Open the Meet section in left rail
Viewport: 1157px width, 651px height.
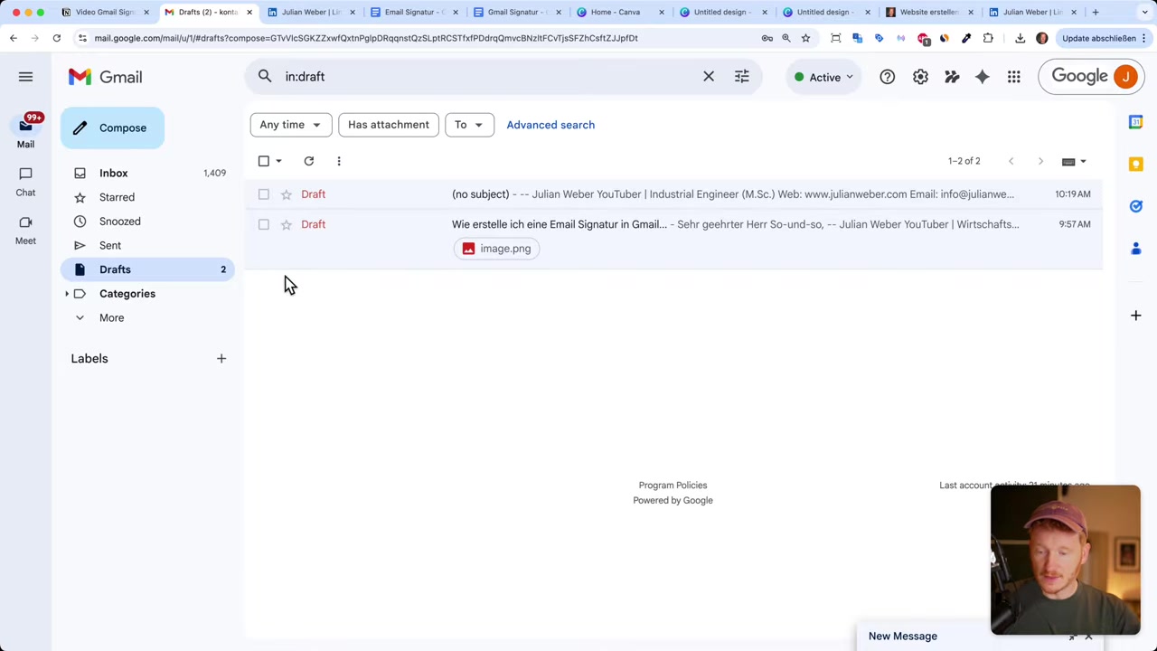click(25, 230)
